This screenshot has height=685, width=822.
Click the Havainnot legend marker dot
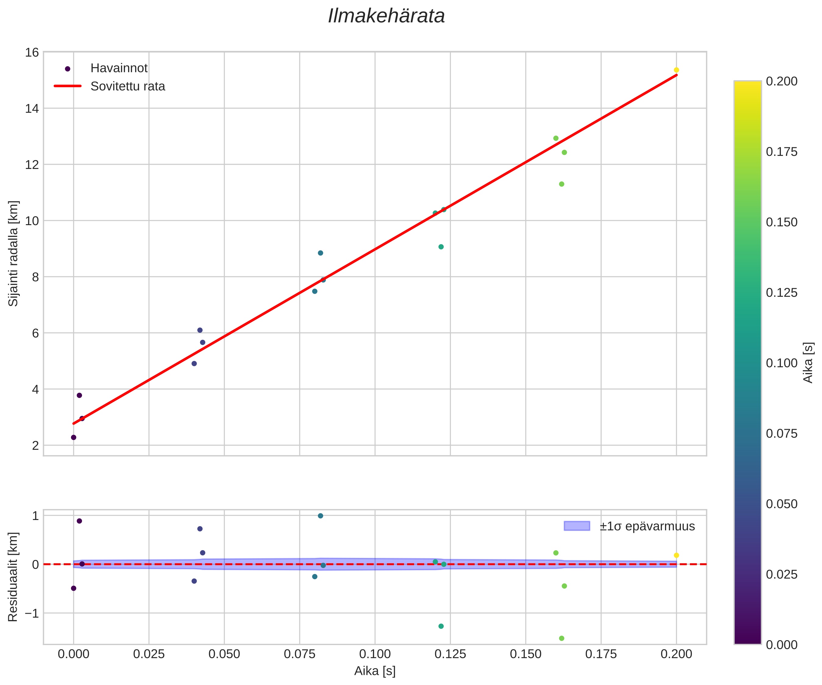click(x=67, y=69)
